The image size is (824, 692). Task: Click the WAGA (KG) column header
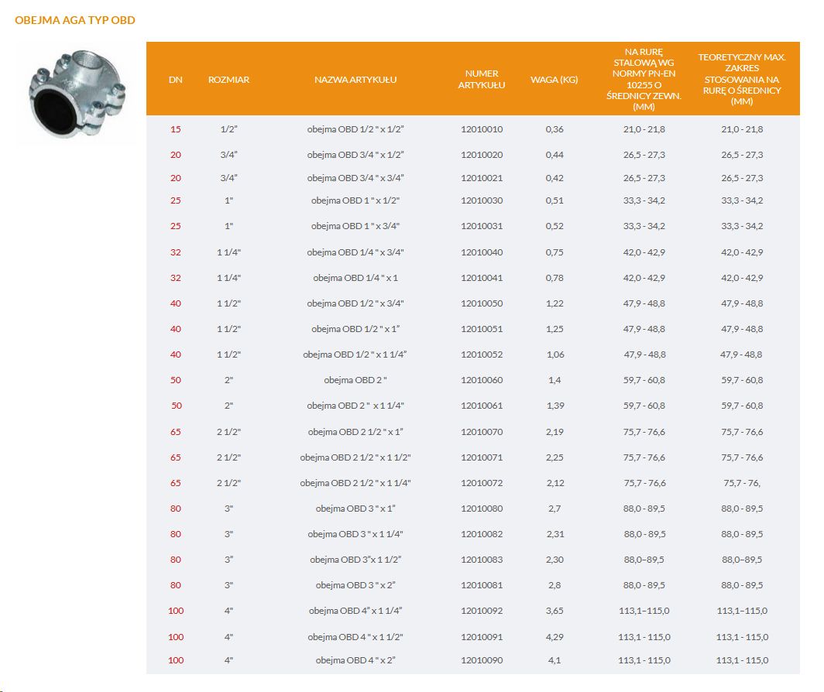554,80
